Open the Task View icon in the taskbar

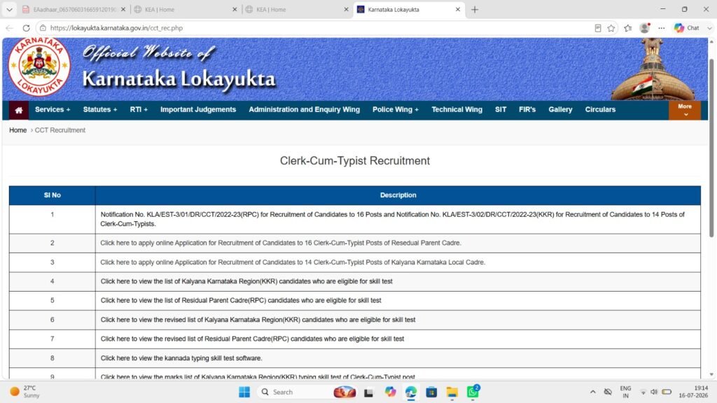click(x=368, y=392)
